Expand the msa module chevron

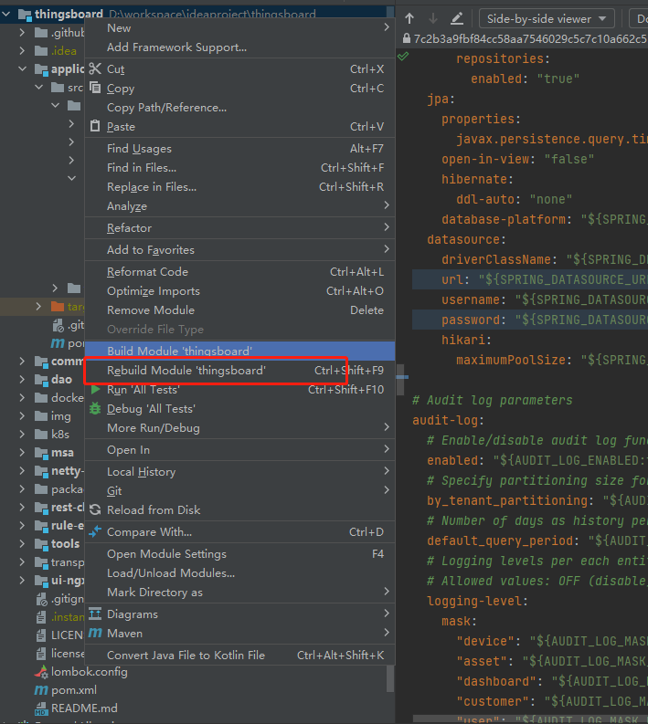tap(22, 453)
